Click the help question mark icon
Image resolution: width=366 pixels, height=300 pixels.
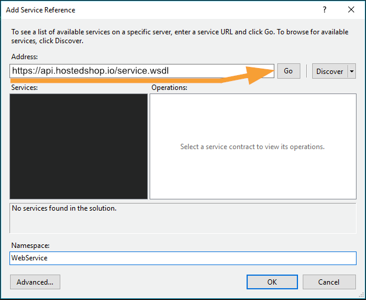tap(324, 10)
